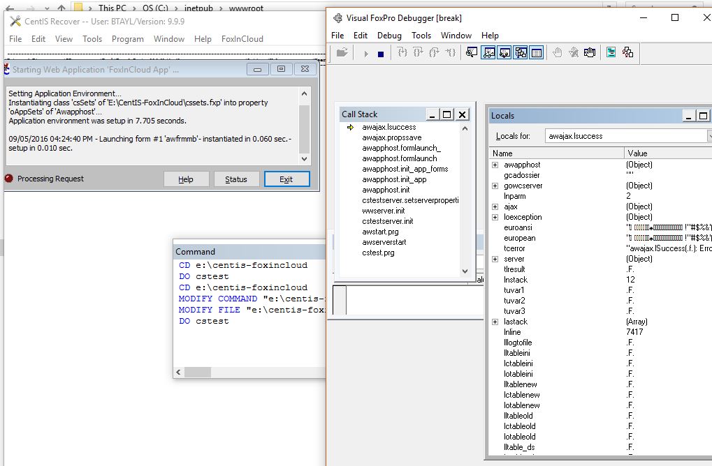
Task: Click the yellow current-line arrow in Call Stack
Action: point(351,128)
